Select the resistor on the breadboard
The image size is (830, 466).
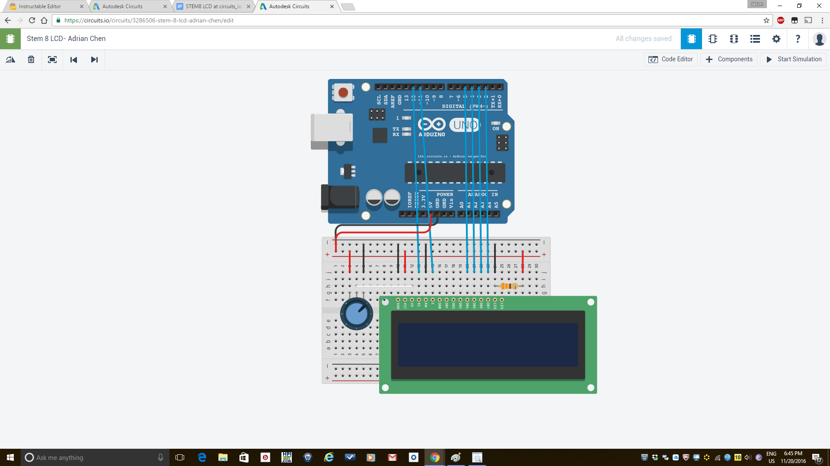509,286
